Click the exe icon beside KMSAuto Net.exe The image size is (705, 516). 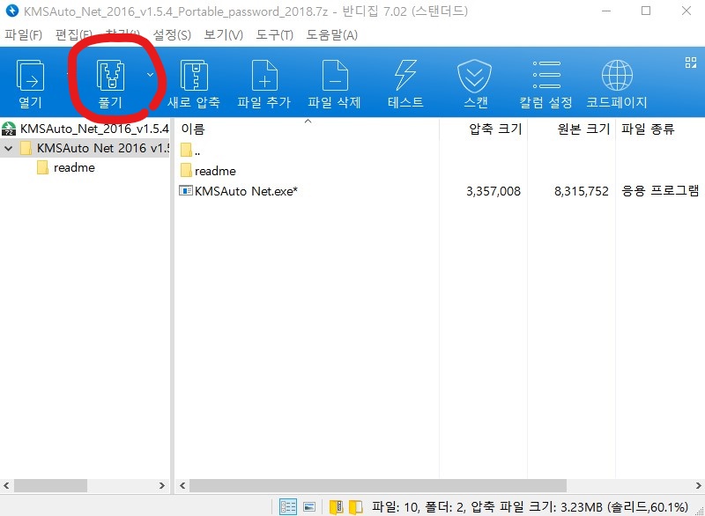(x=186, y=191)
